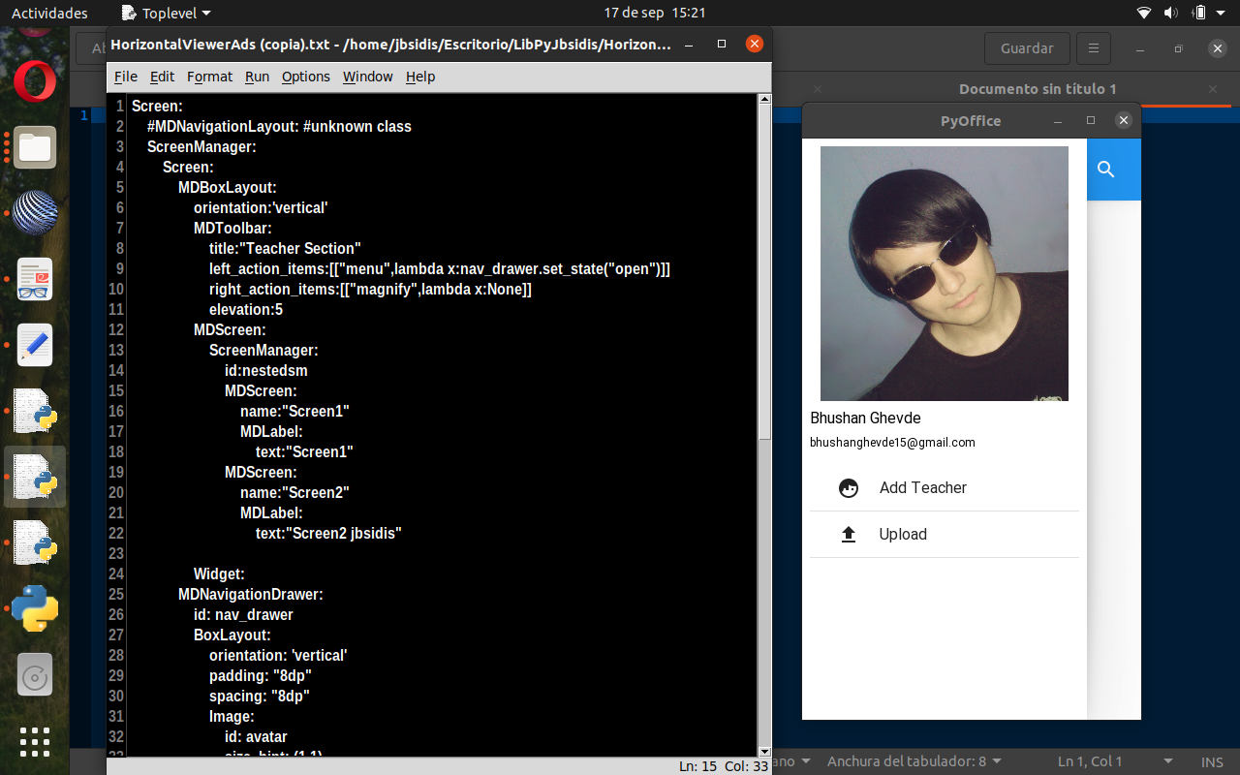Viewport: 1240px width, 775px height.
Task: Open the Help menu in IDLE editor
Action: [x=420, y=77]
